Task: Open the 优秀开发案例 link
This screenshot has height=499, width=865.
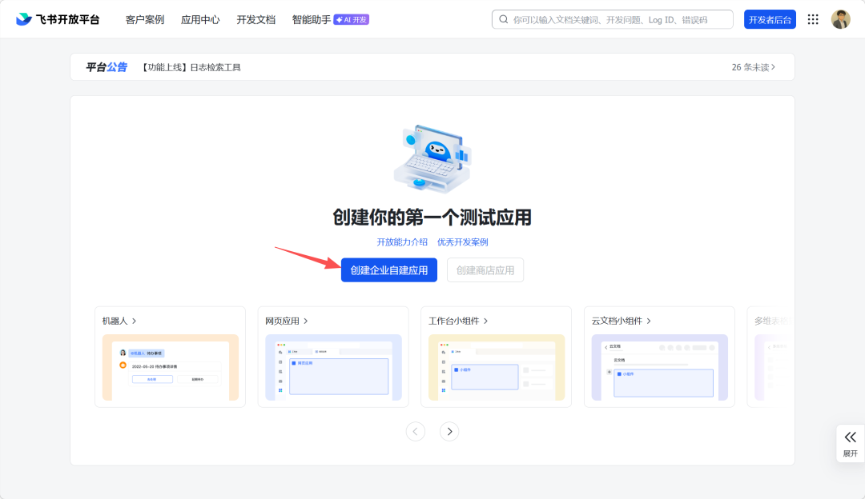Action: pos(462,242)
